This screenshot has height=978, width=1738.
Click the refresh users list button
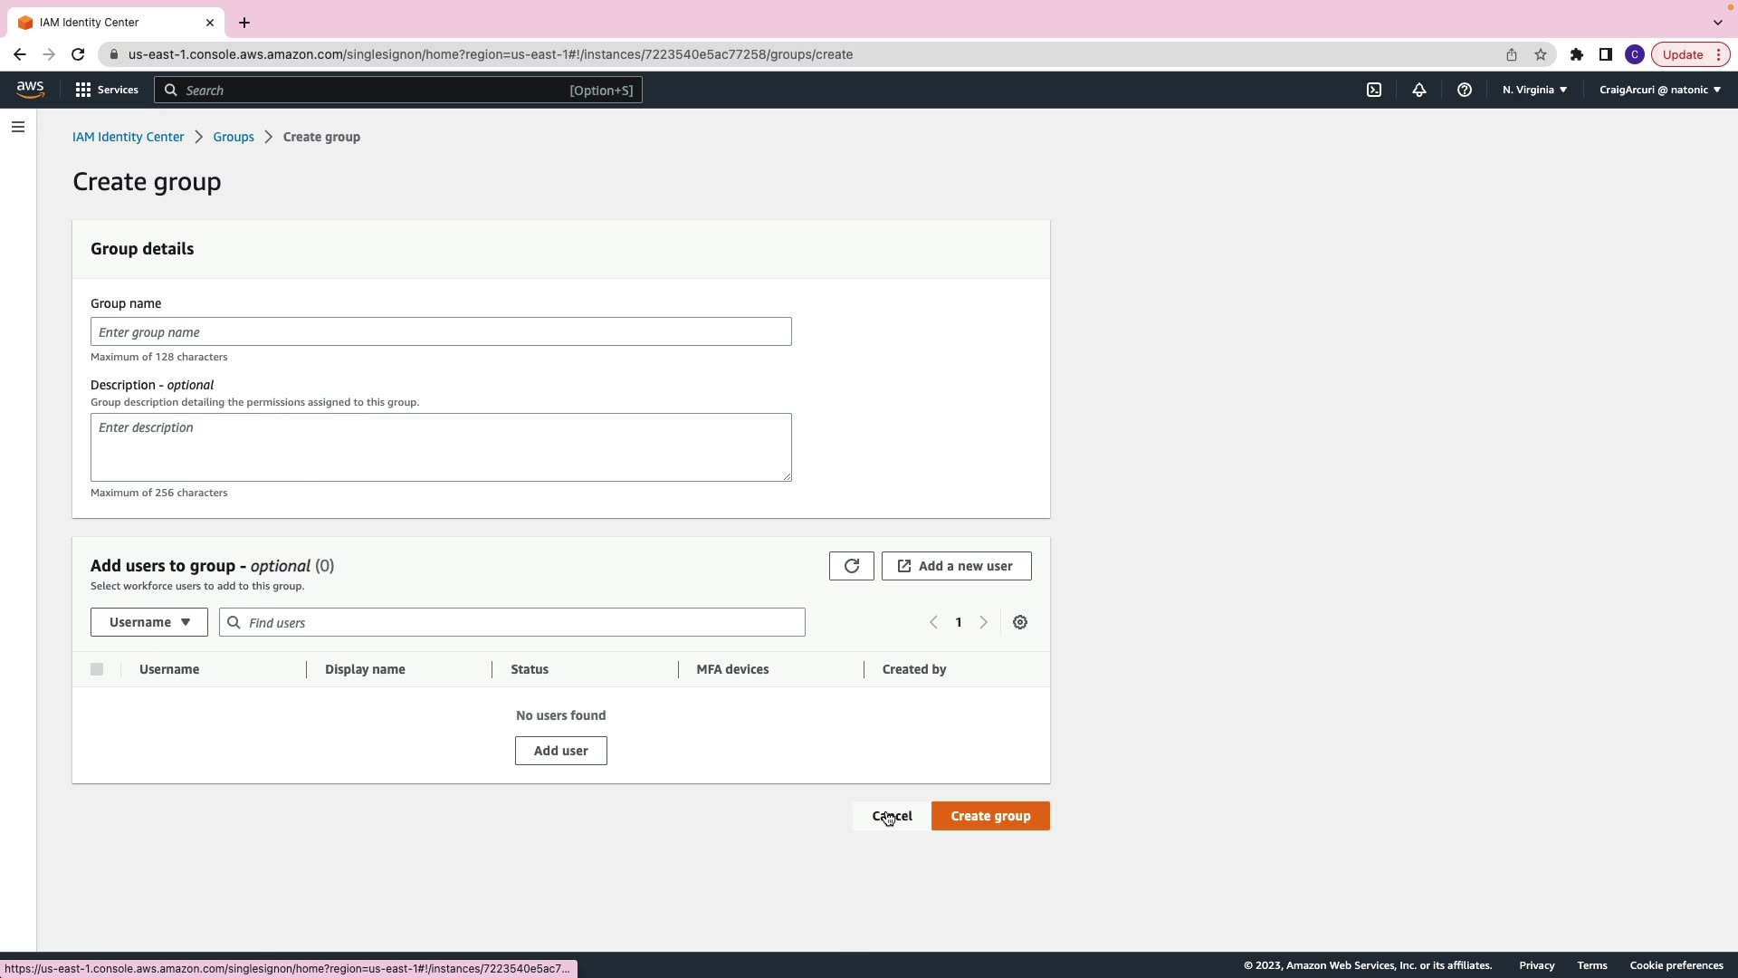click(851, 566)
